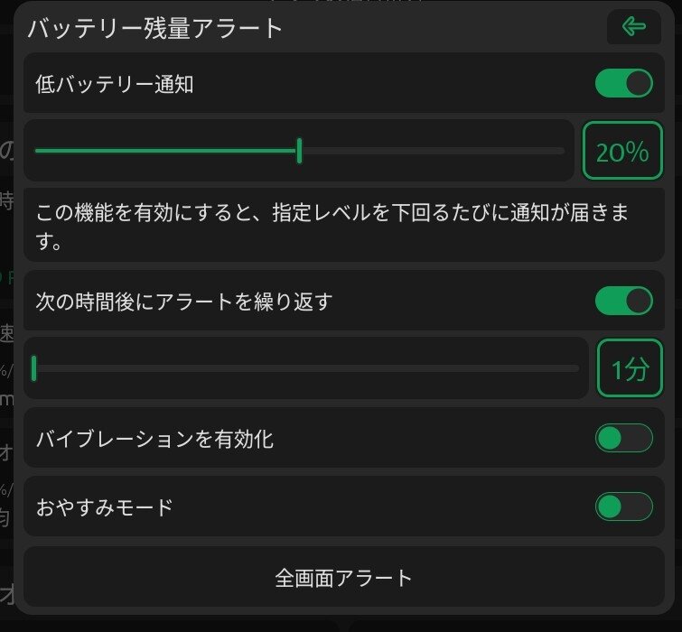682x632 pixels.
Task: Tap the おやすみモード row label
Action: (105, 507)
